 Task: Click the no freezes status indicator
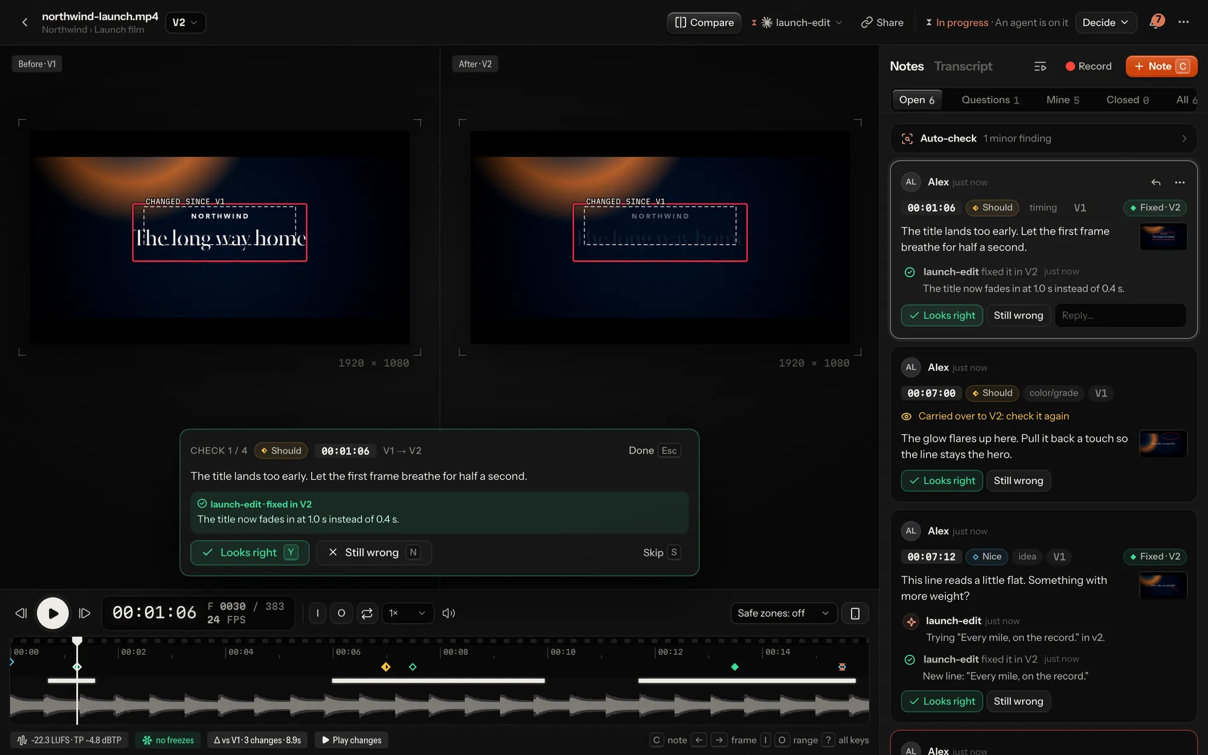tap(169, 740)
